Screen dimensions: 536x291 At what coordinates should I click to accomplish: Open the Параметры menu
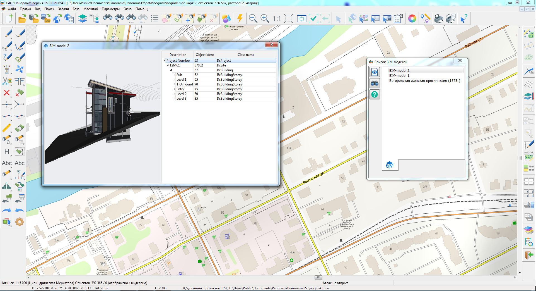coord(110,9)
